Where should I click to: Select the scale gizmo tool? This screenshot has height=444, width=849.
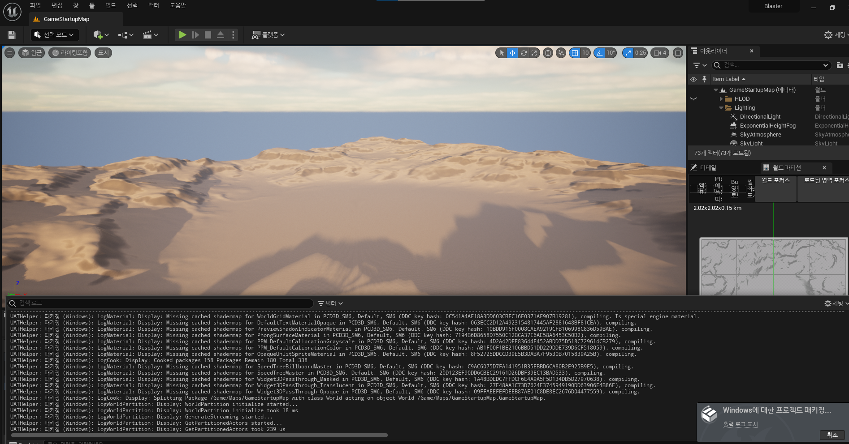(534, 53)
